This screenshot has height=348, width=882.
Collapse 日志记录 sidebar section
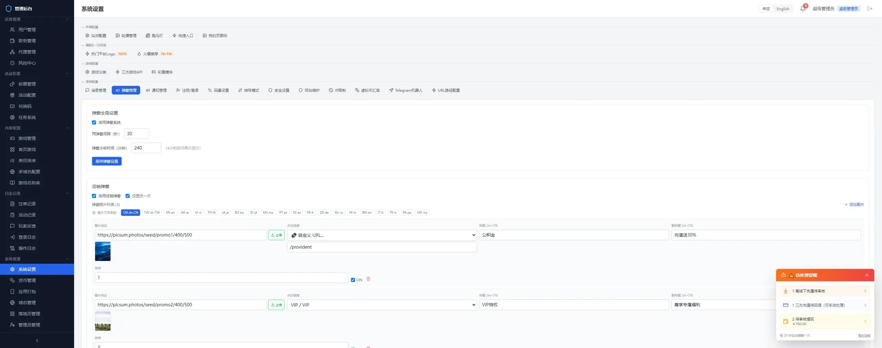coord(37,193)
